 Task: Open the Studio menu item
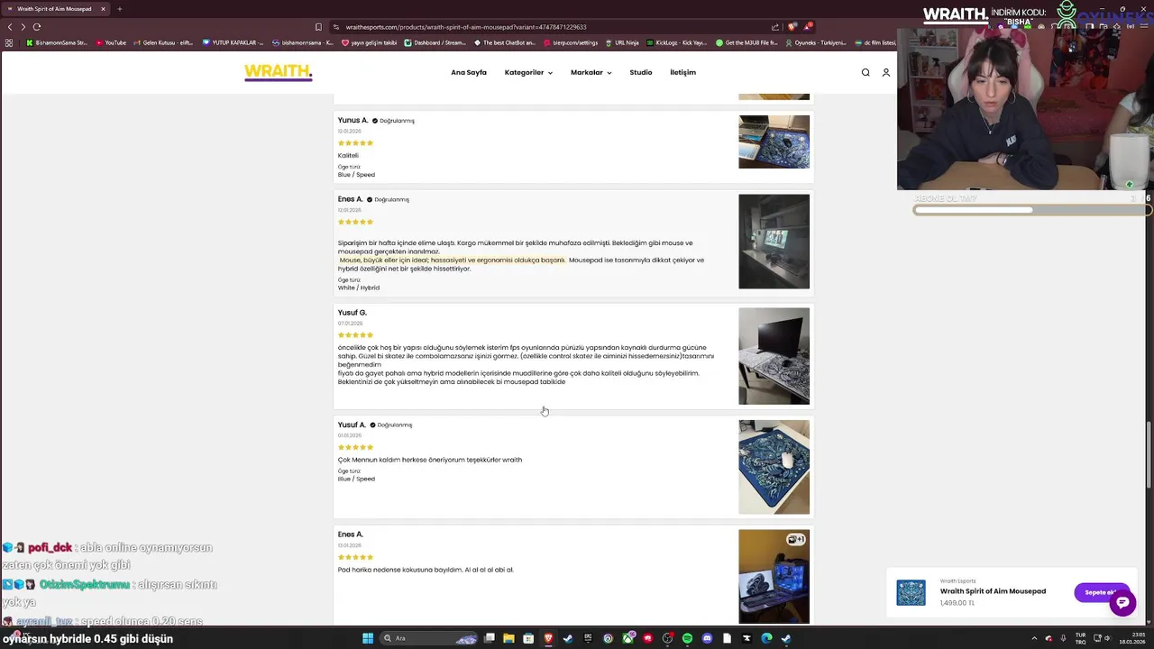tap(641, 72)
